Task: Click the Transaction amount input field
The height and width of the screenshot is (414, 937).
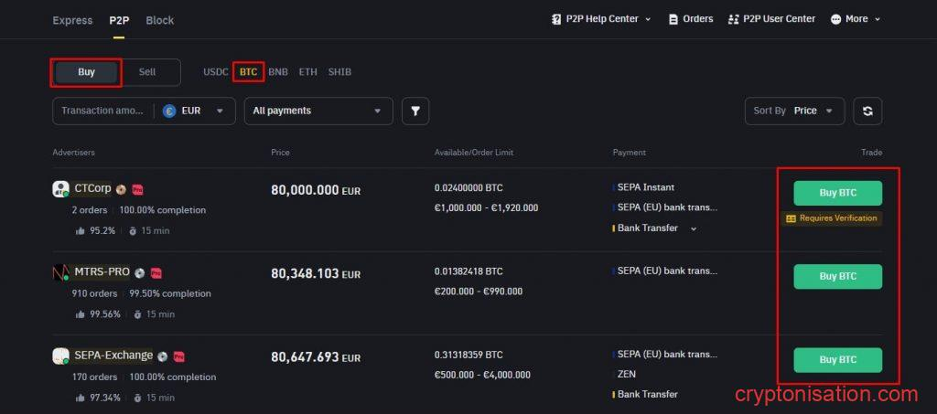Action: pos(102,111)
